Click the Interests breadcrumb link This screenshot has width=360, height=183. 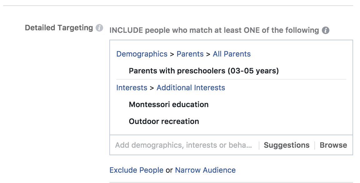132,88
